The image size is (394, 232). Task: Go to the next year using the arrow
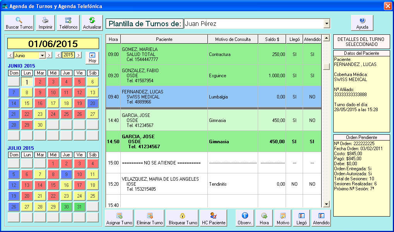pos(79,55)
